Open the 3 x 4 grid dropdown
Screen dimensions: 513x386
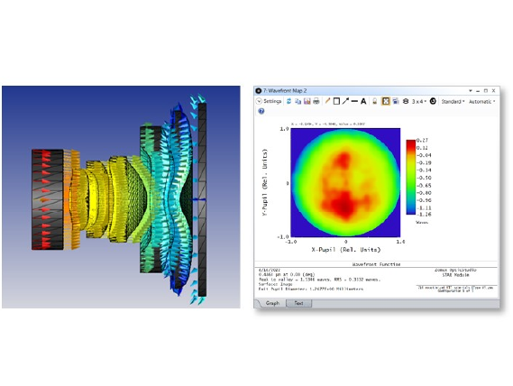click(419, 102)
